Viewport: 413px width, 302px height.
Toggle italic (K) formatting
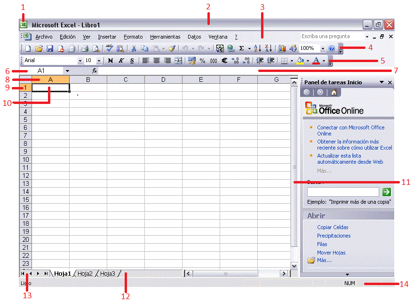coord(121,61)
